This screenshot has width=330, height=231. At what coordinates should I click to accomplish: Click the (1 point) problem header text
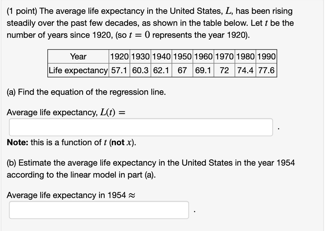148,11
